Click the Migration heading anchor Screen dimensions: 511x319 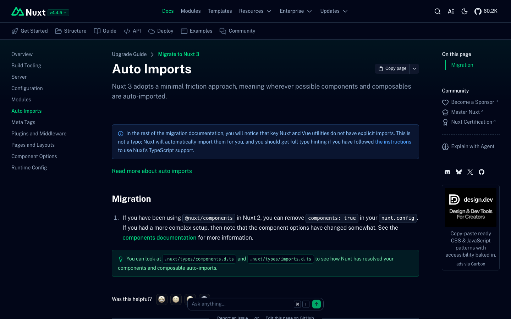131,199
